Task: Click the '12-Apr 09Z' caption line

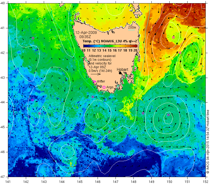Action: click(97, 67)
